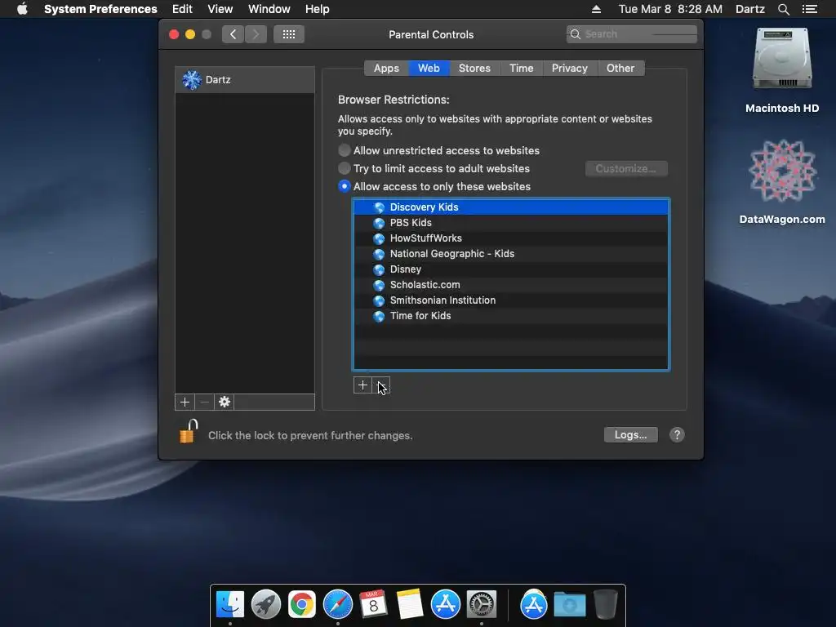Click the Logs... button

631,435
